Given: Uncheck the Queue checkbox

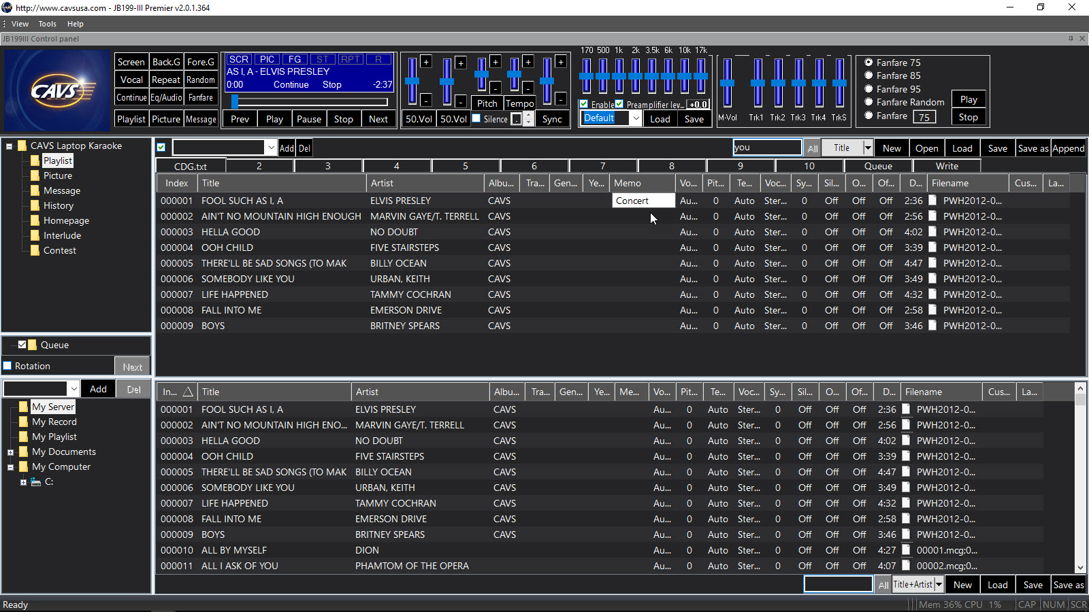Looking at the screenshot, I should point(22,345).
